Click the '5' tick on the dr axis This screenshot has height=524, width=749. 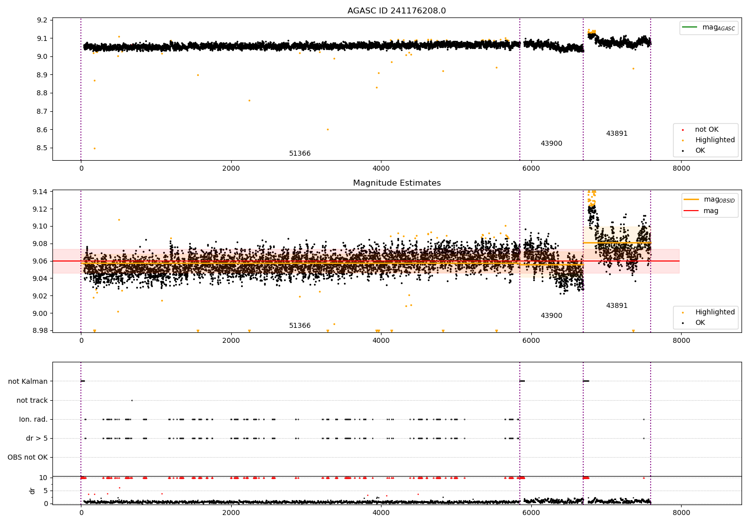pyautogui.click(x=45, y=491)
